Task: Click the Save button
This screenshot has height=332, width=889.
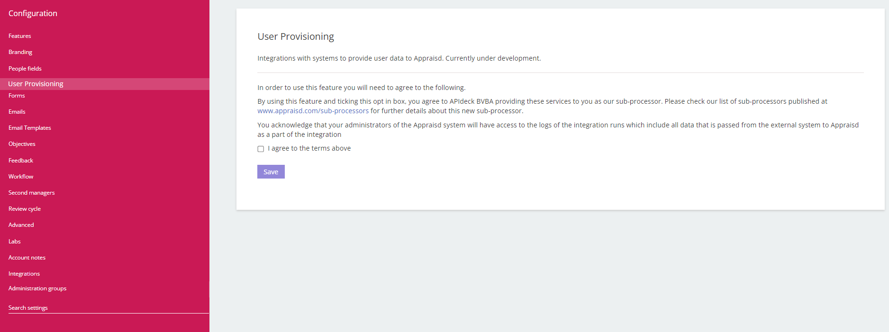Action: pos(271,172)
